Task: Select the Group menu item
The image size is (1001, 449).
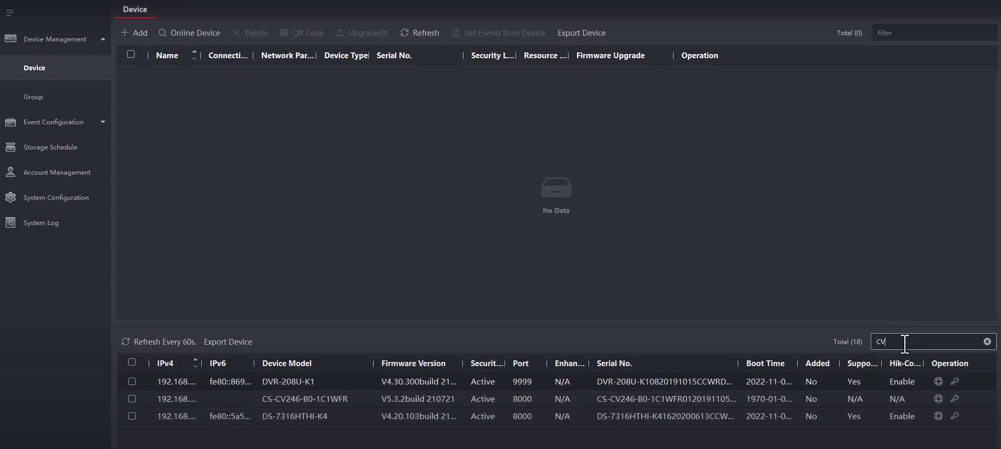Action: pyautogui.click(x=33, y=97)
